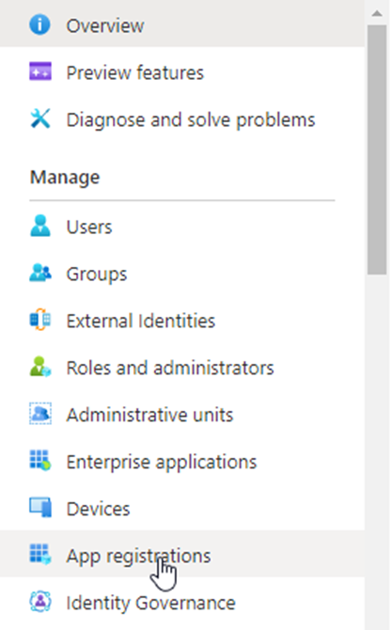Click the purple Preview features icon

(40, 71)
